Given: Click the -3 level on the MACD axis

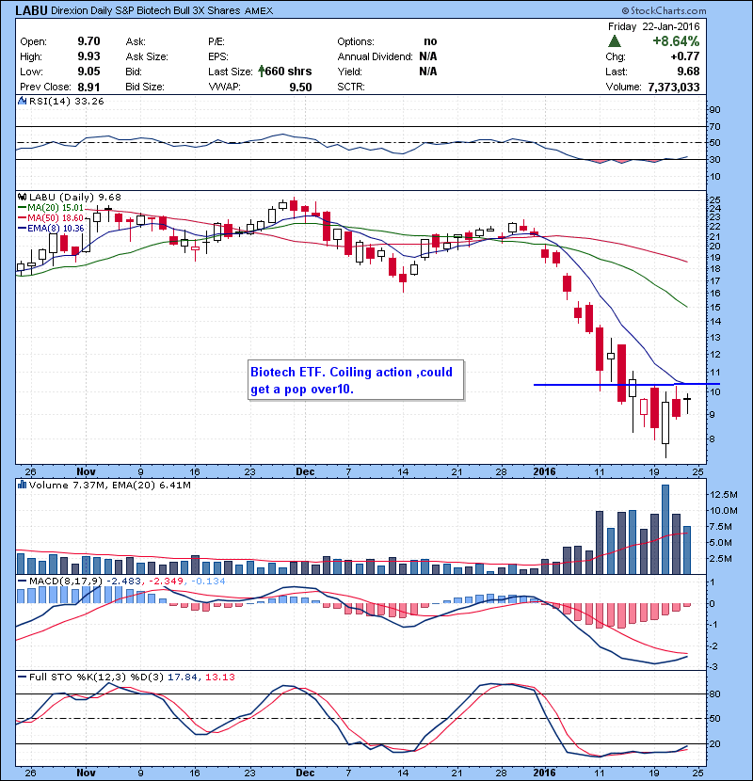Looking at the screenshot, I should tap(713, 667).
